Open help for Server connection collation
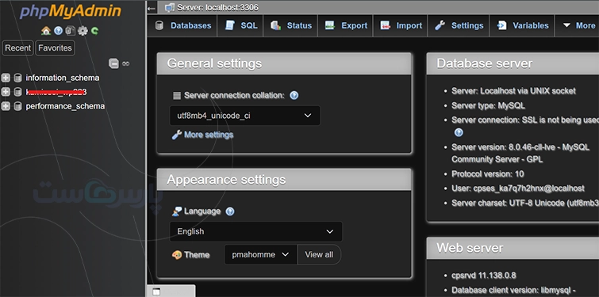This screenshot has width=599, height=297. click(x=294, y=95)
